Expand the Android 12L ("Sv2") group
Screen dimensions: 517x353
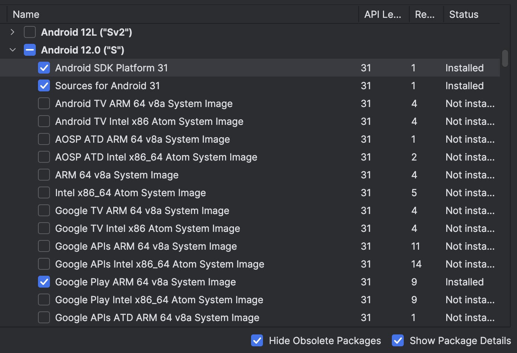[x=13, y=32]
